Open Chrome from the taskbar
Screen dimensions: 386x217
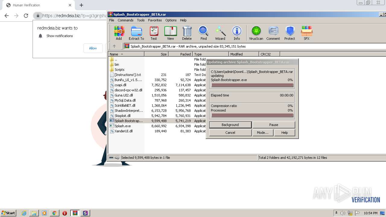pos(54,213)
